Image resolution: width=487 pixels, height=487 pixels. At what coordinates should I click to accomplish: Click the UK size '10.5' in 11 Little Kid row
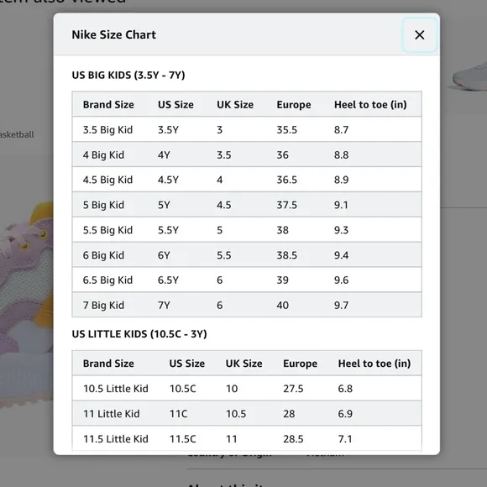236,413
